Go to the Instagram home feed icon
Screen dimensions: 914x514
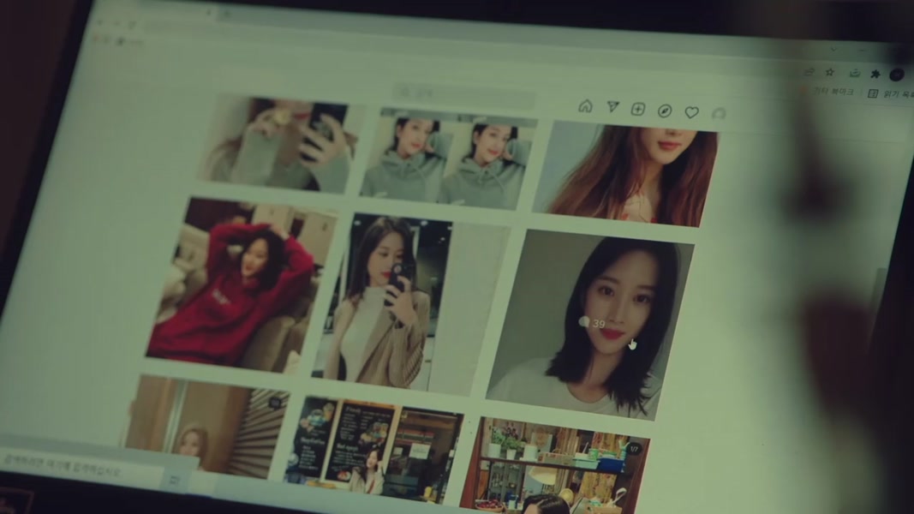coord(586,106)
